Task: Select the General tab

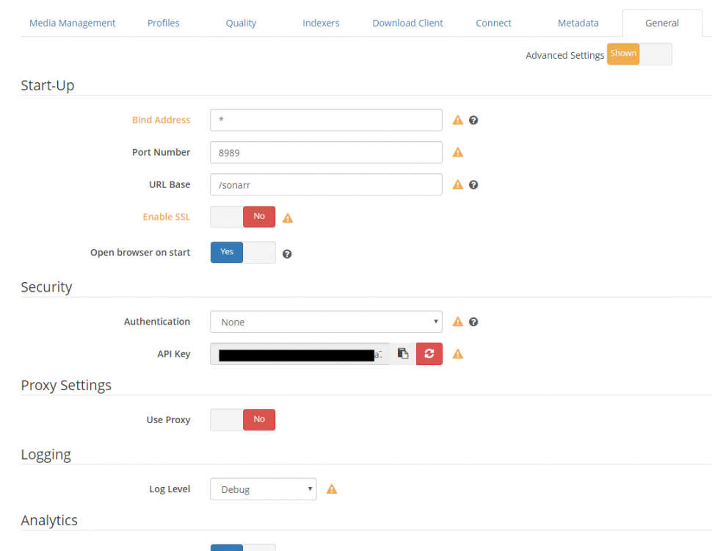Action: pos(662,24)
